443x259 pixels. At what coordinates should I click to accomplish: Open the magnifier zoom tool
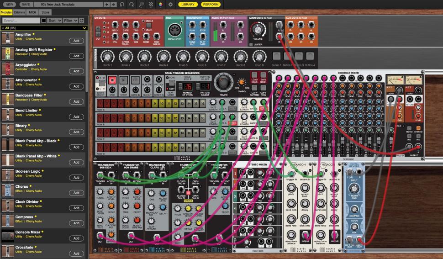pos(141,5)
